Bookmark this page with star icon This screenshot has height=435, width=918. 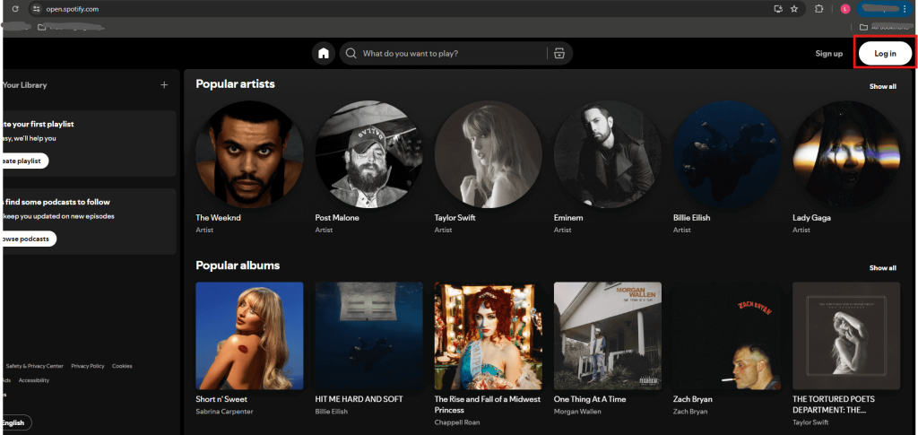(794, 9)
